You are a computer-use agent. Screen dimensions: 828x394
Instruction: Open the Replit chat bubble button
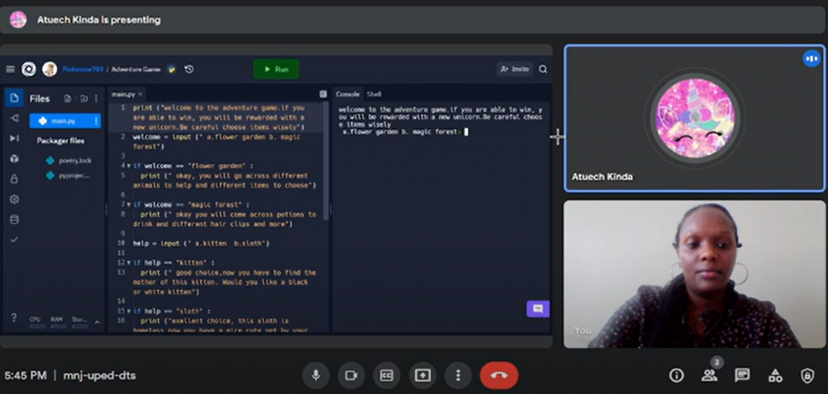click(x=538, y=309)
